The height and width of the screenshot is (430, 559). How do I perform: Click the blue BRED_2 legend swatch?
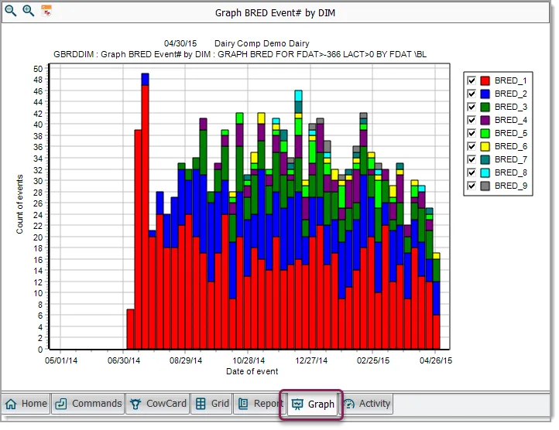point(485,94)
